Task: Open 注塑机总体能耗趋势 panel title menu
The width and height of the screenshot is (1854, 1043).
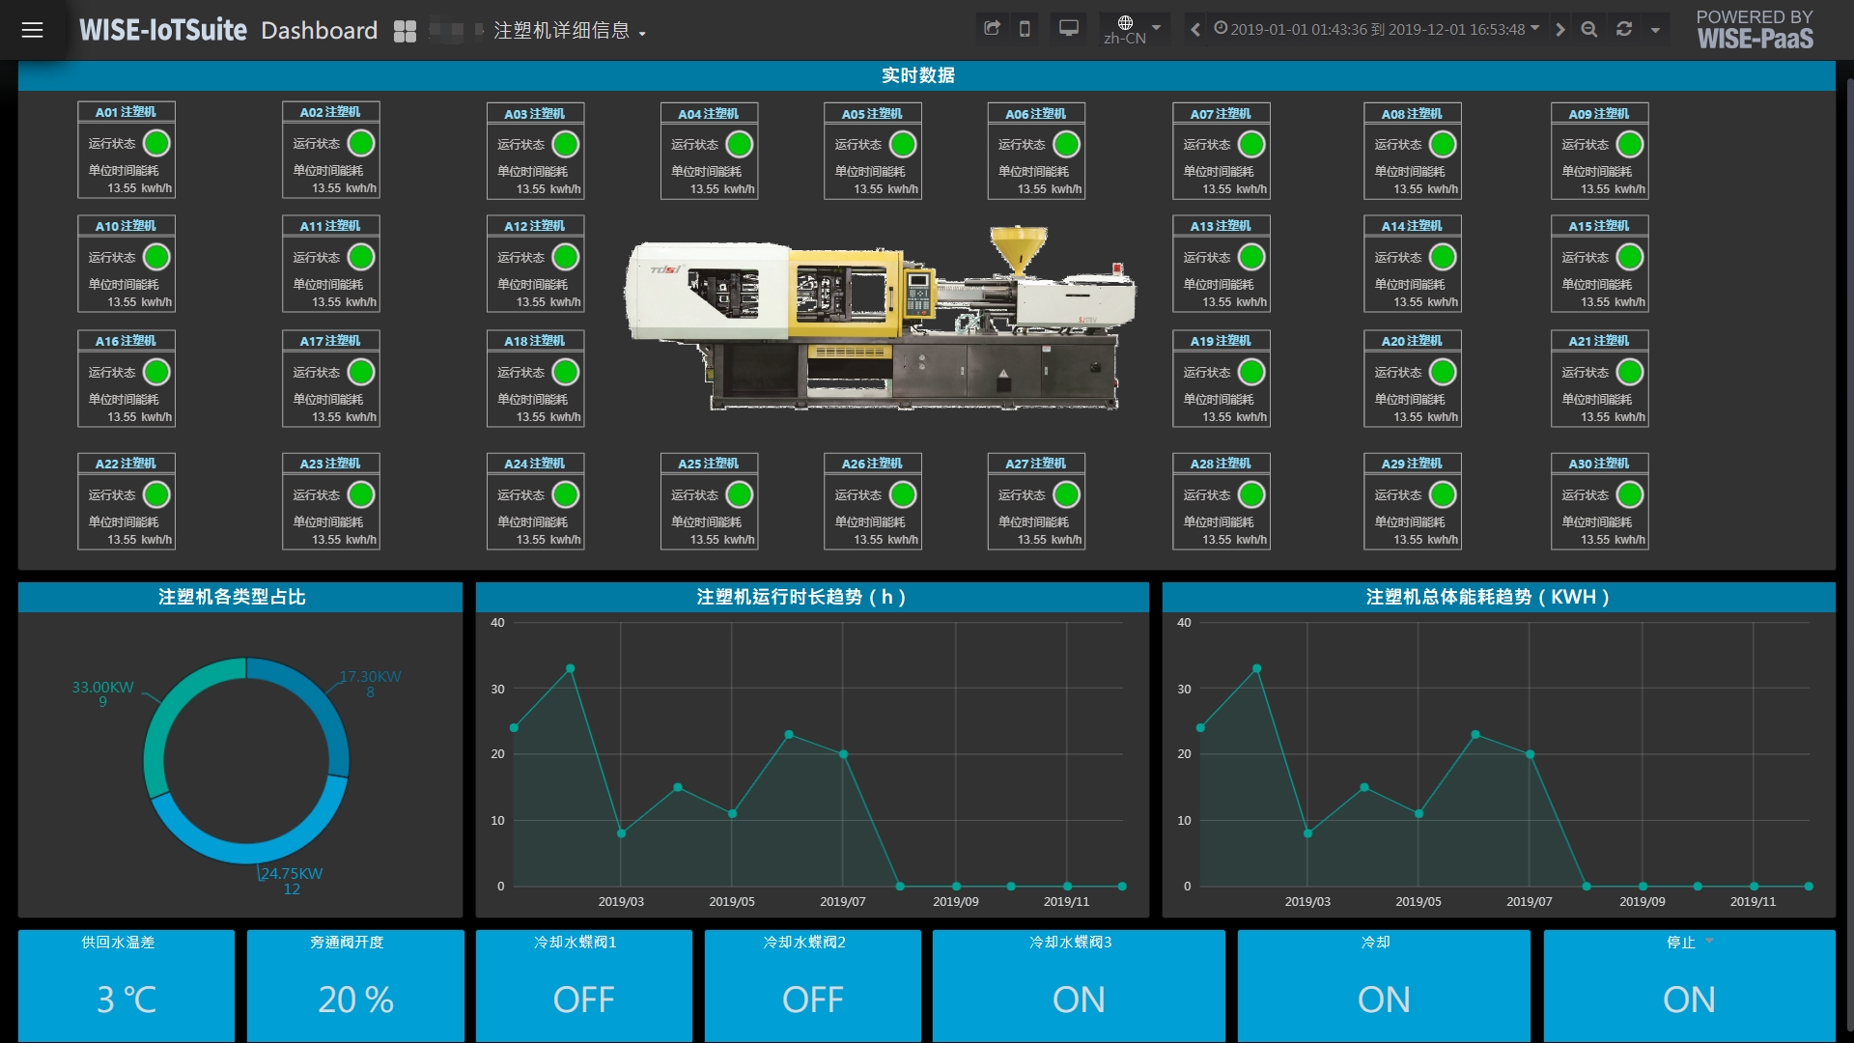Action: 1488,597
